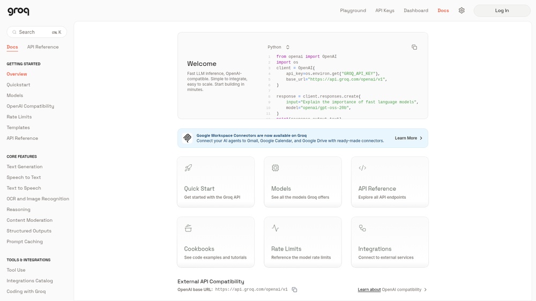This screenshot has width=536, height=301.
Task: Open Dashboard in top navigation
Action: pos(416,11)
